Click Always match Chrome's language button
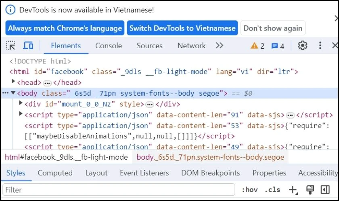Image resolution: width=339 pixels, height=201 pixels. (65, 28)
